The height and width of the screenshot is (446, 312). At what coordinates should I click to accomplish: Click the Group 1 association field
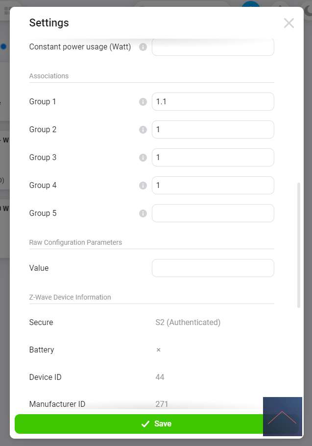(213, 102)
